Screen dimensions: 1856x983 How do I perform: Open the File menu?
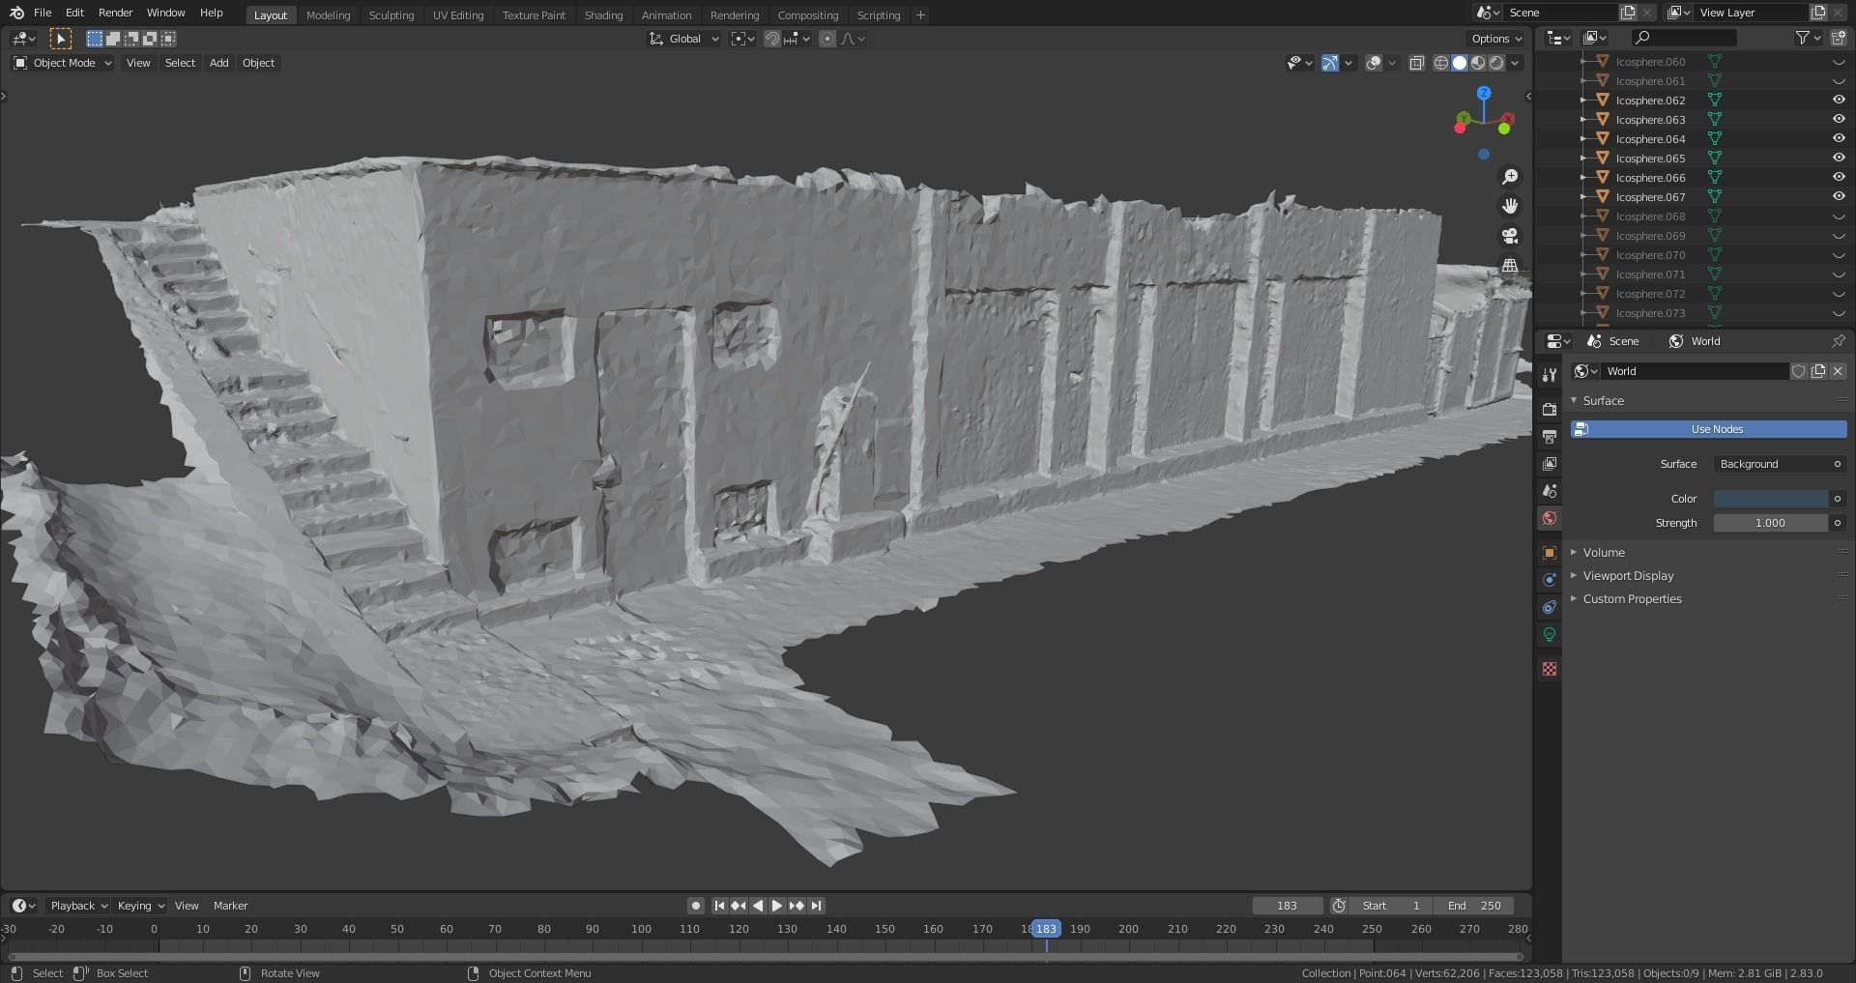[x=43, y=13]
